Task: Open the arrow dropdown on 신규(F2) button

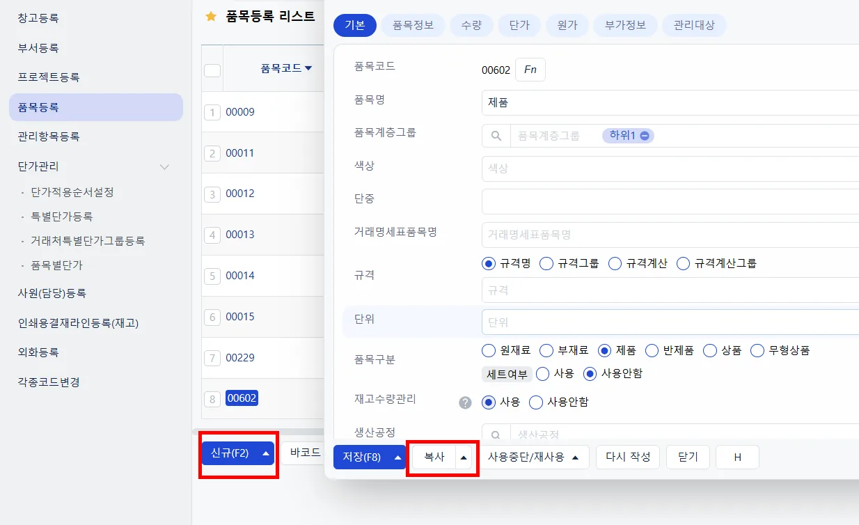Action: click(265, 453)
